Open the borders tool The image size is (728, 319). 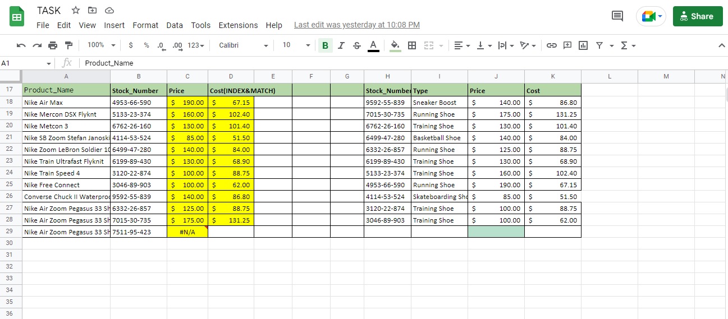(412, 45)
